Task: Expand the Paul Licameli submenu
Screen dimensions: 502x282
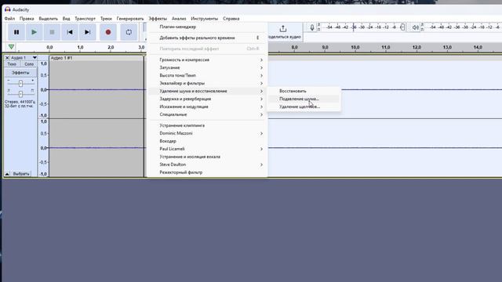Action: coord(207,149)
